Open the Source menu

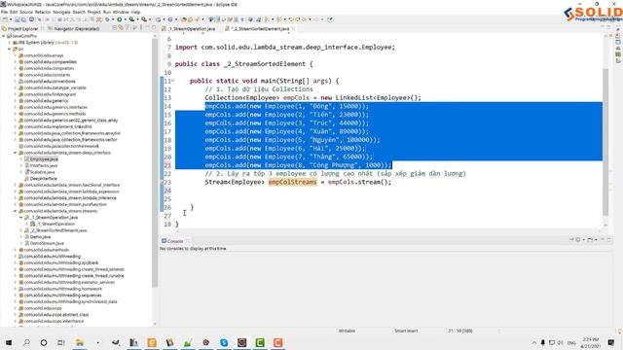pyautogui.click(x=26, y=12)
